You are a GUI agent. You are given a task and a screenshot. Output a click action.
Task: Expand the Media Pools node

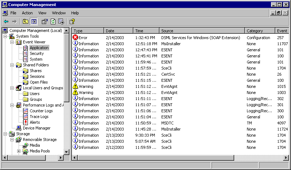(19, 151)
